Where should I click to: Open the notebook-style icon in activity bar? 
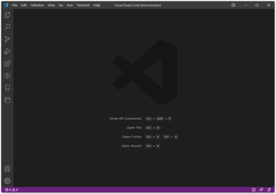pyautogui.click(x=7, y=88)
